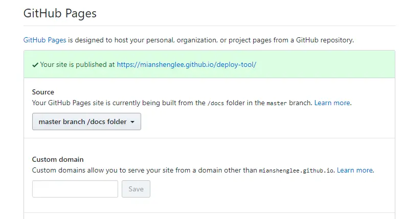Viewport: 403px width, 219px height.
Task: Focus the Custom domain text field
Action: 75,189
